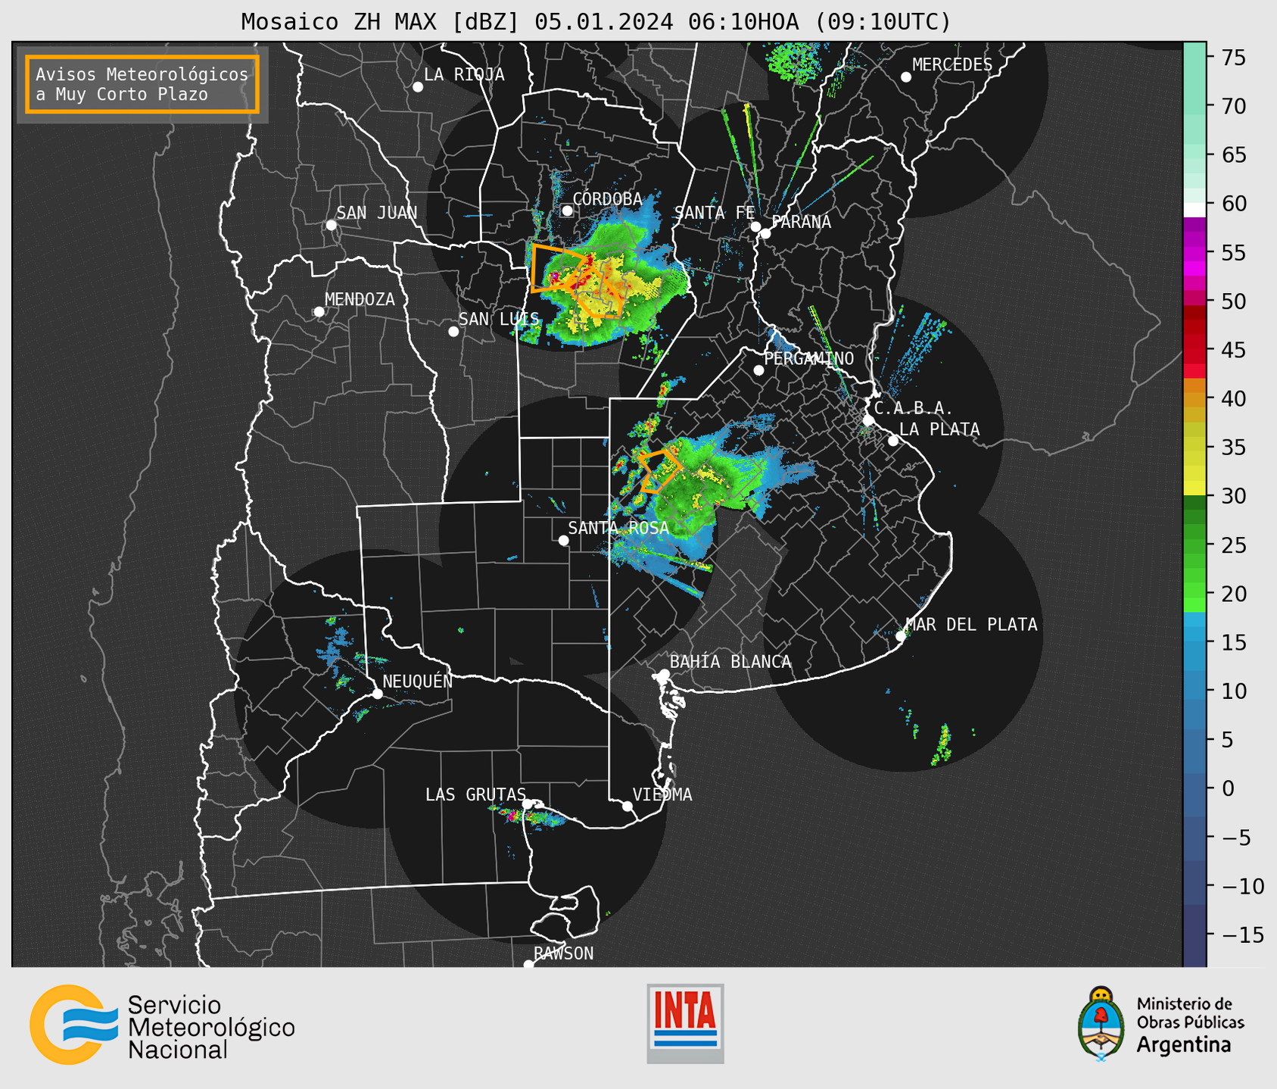Click the RAWSON city marker dot
The width and height of the screenshot is (1277, 1089).
click(x=528, y=964)
